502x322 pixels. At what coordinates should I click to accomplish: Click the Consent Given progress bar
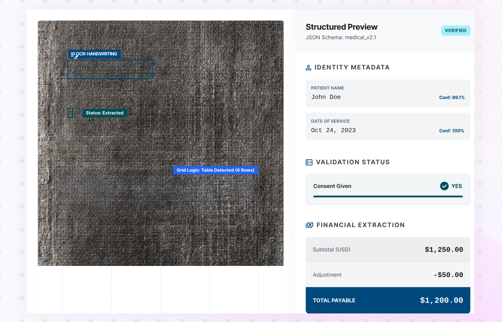coord(387,196)
